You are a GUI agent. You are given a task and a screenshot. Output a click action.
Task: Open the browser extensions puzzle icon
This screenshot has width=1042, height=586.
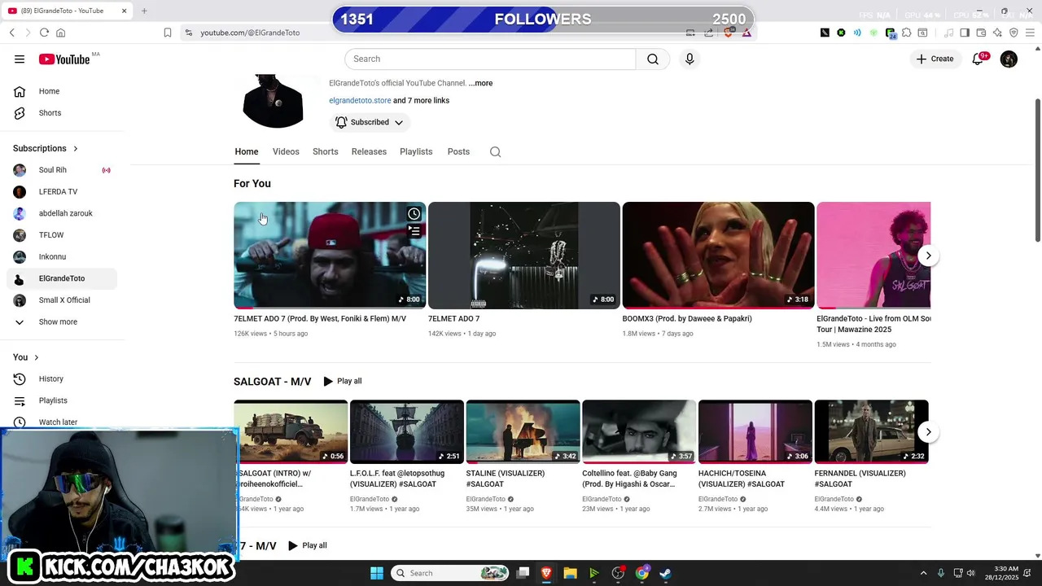[906, 33]
